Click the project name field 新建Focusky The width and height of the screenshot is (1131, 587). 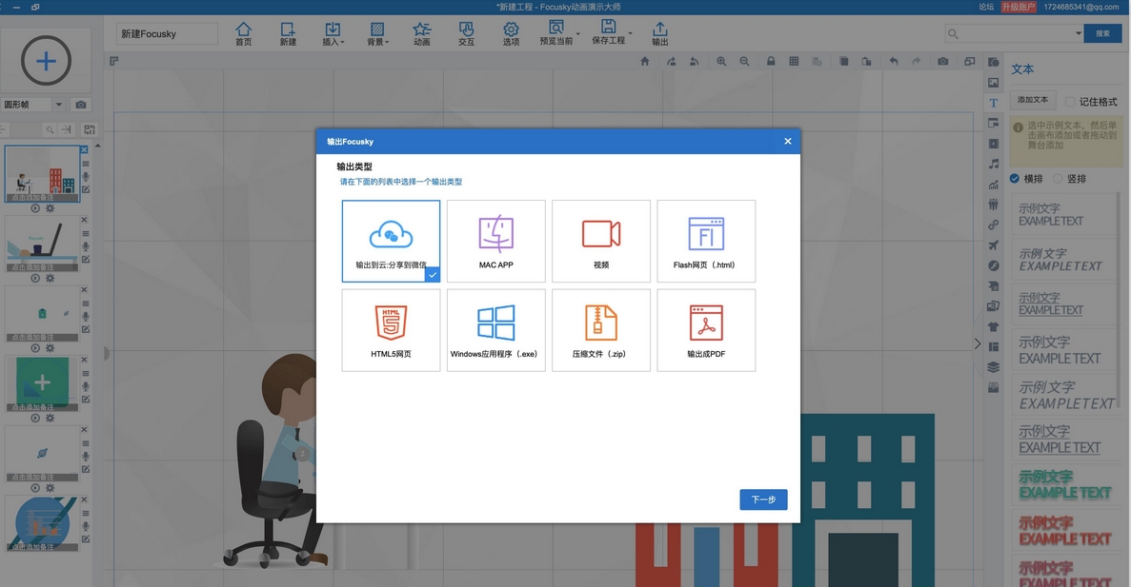pyautogui.click(x=167, y=34)
